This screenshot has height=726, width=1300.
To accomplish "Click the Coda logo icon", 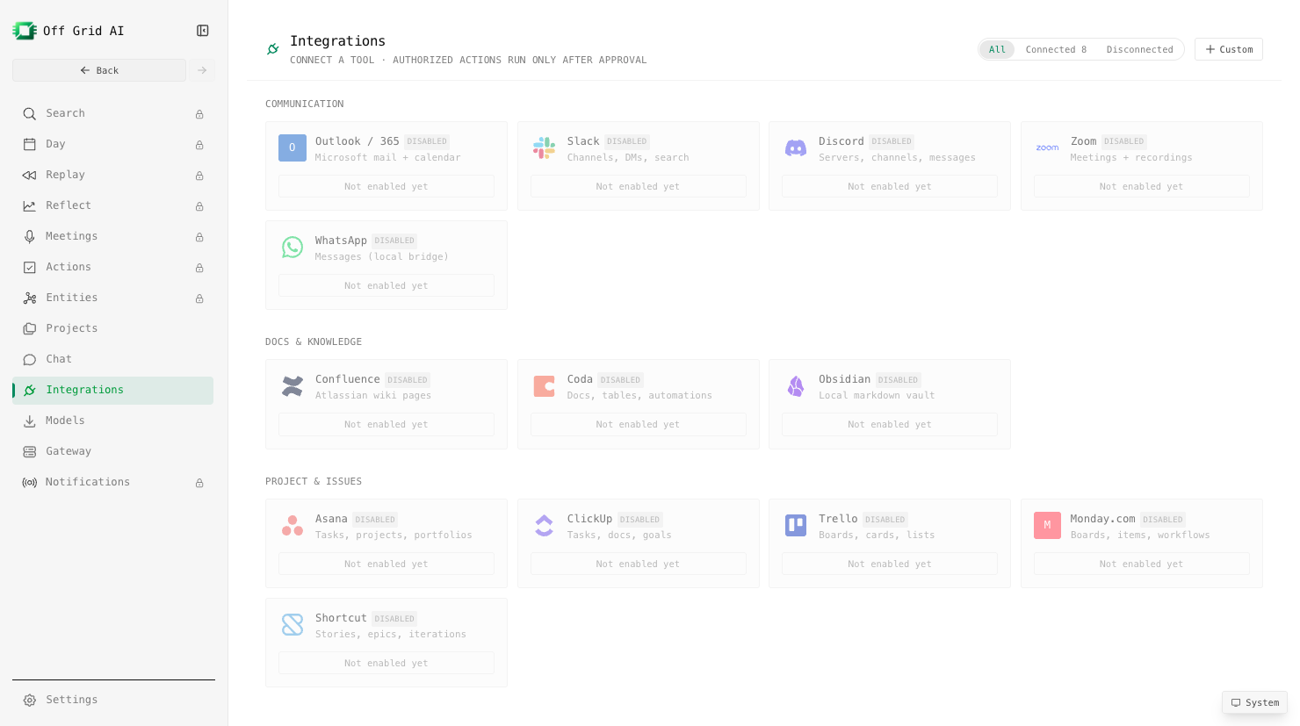I will click(x=545, y=386).
